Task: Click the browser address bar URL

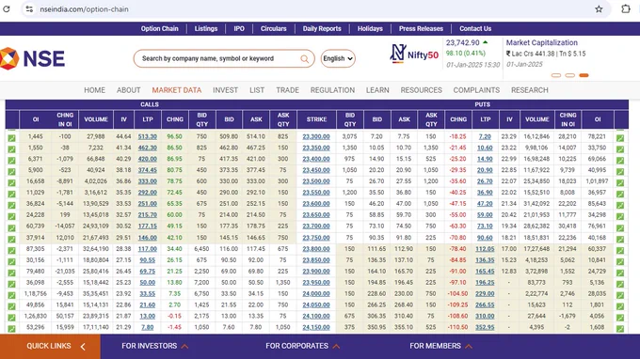Action: point(84,9)
